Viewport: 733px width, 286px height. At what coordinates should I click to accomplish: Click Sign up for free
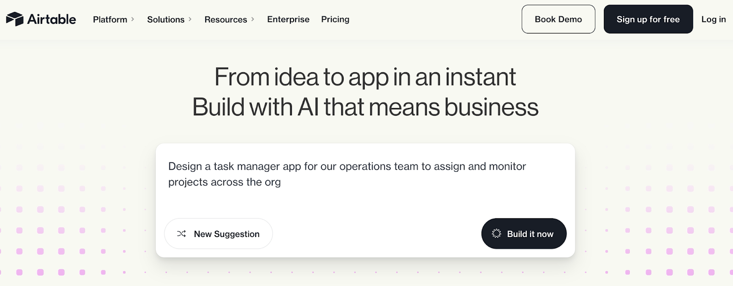[648, 19]
